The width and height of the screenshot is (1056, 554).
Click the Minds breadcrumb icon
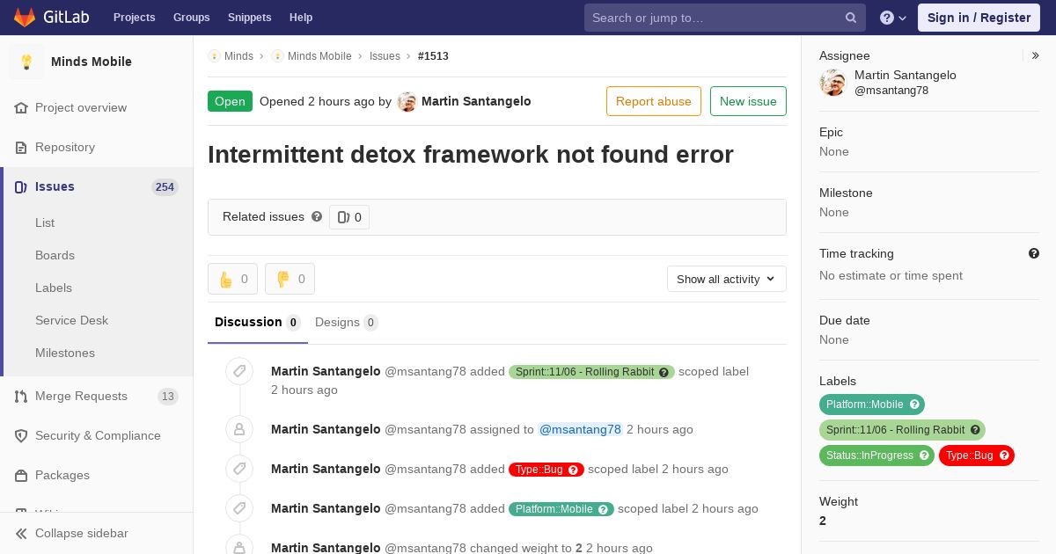[214, 55]
